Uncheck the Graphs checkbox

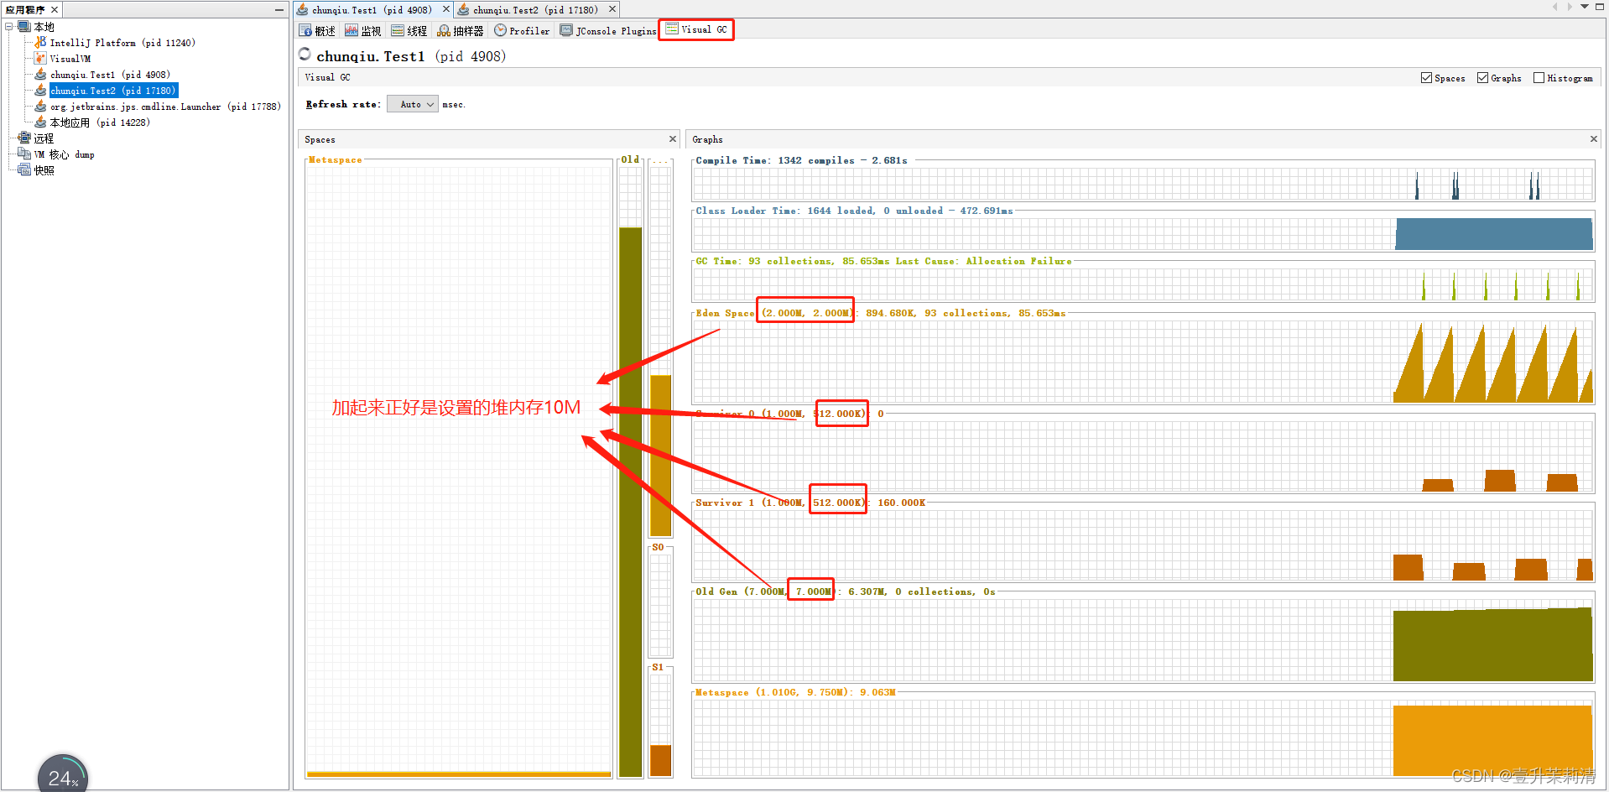click(1482, 77)
